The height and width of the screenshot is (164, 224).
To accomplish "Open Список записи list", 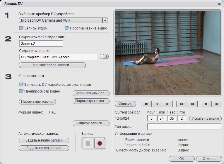I will coord(91,123).
